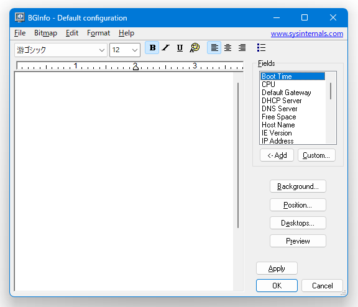Toggle Bold formatting button

tap(152, 48)
